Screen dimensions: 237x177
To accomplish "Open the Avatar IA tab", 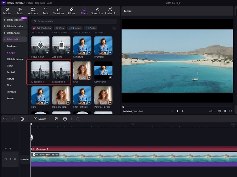I will coord(110,11).
